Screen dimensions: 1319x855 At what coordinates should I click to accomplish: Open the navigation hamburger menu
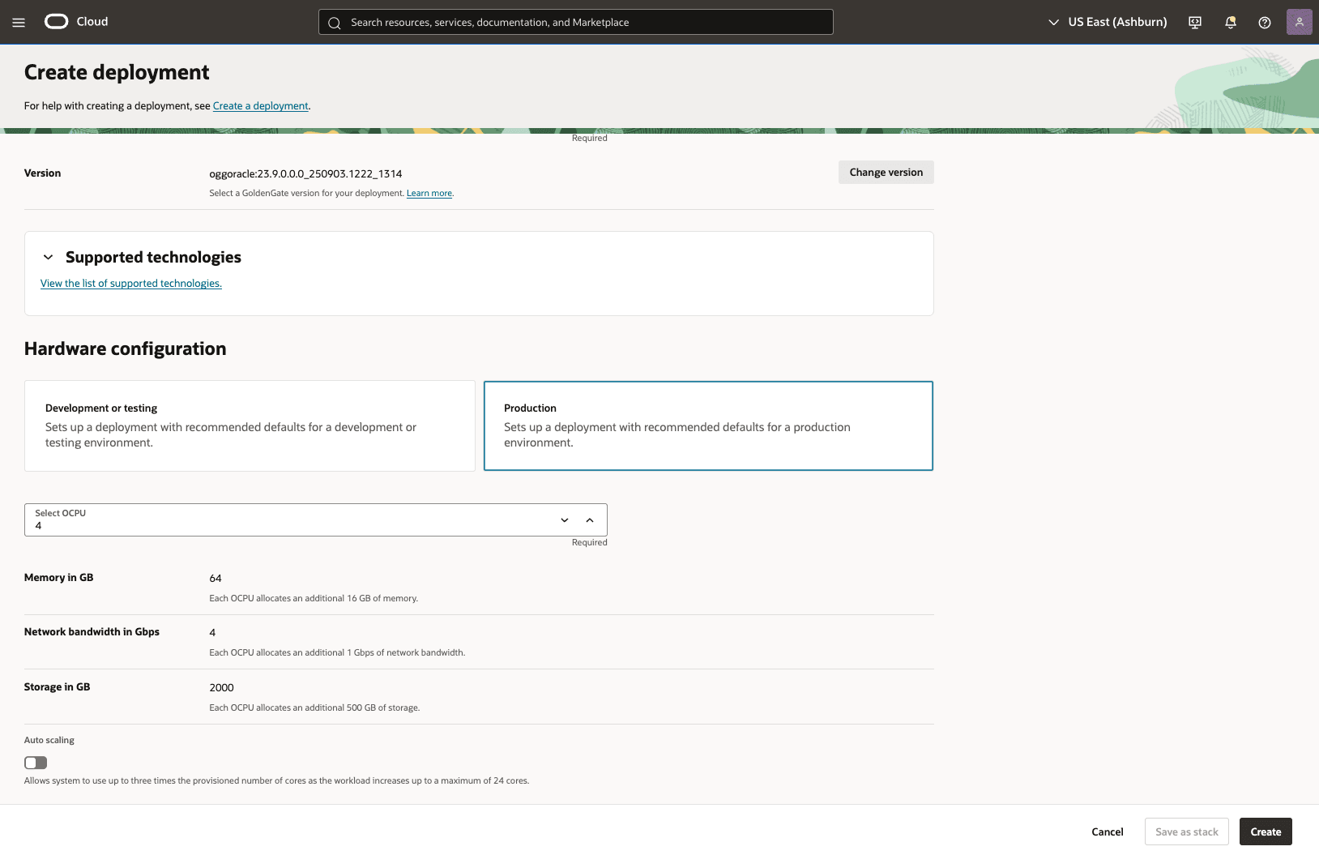tap(18, 22)
